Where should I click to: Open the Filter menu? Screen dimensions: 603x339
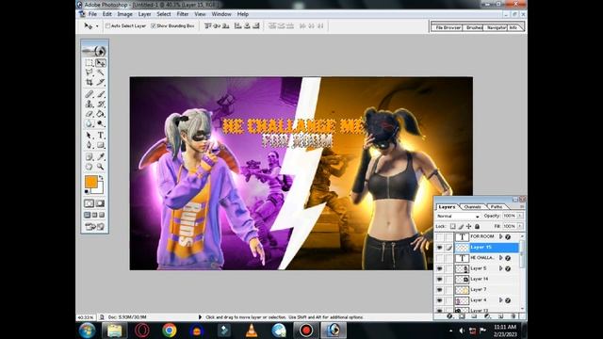(183, 14)
